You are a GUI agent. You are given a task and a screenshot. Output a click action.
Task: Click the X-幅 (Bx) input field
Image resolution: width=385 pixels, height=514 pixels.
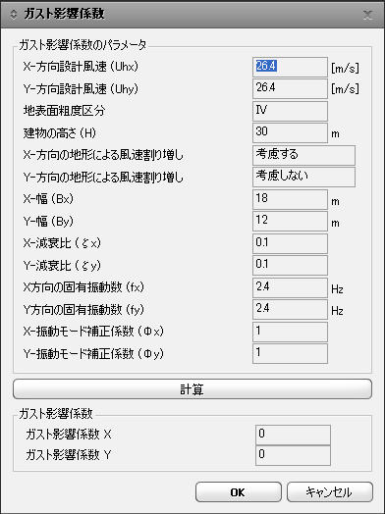pyautogui.click(x=290, y=199)
